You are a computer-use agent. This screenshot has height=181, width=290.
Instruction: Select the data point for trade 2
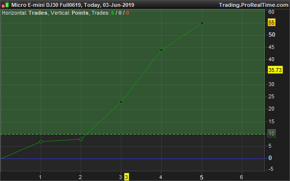[81, 139]
